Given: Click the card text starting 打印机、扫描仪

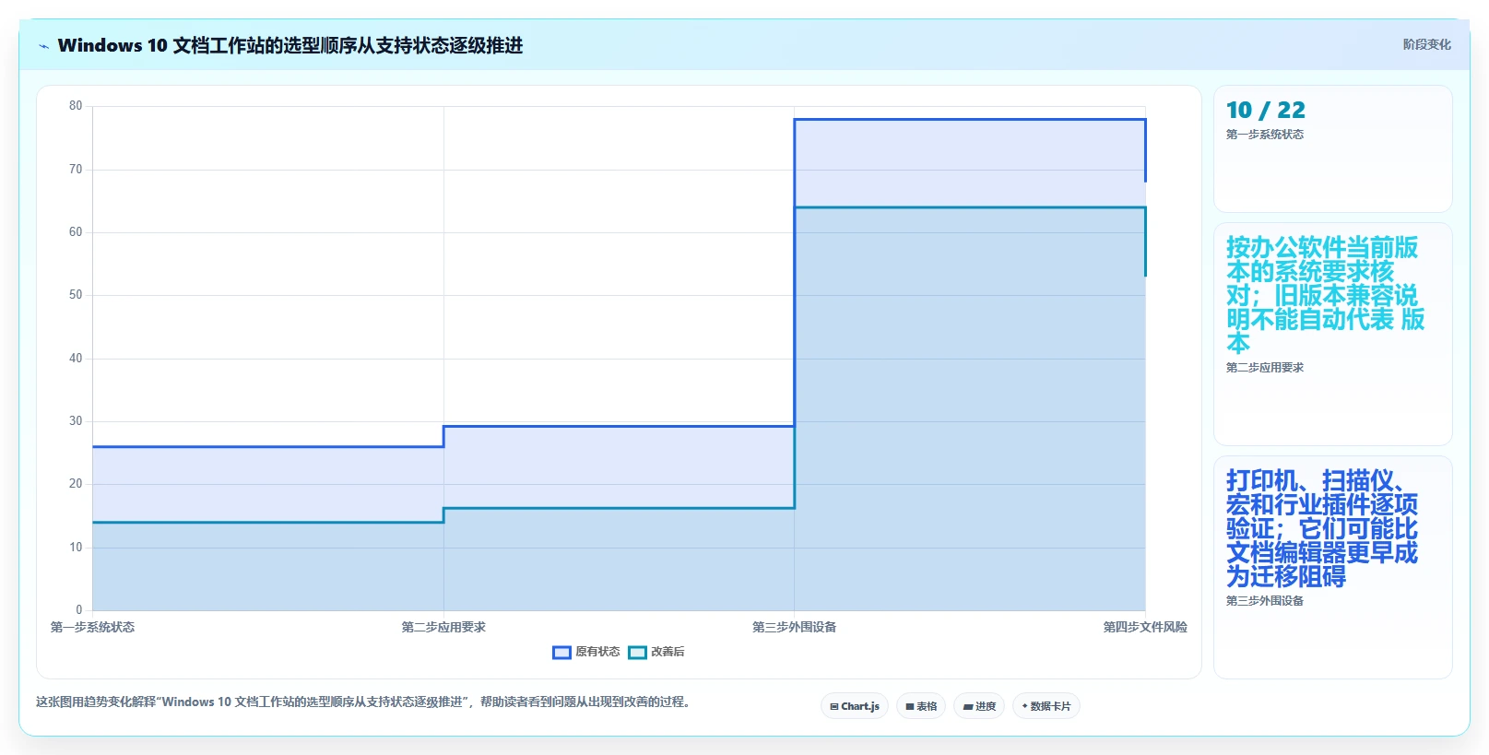Looking at the screenshot, I should click(1321, 528).
